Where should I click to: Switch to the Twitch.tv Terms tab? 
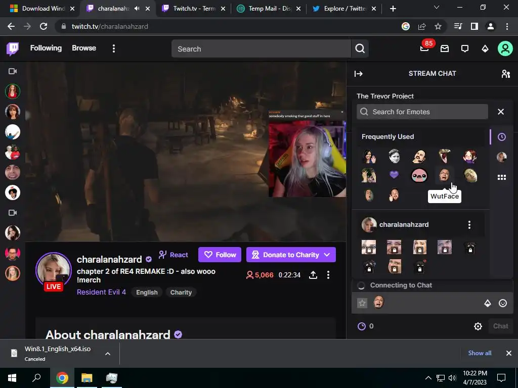click(194, 9)
